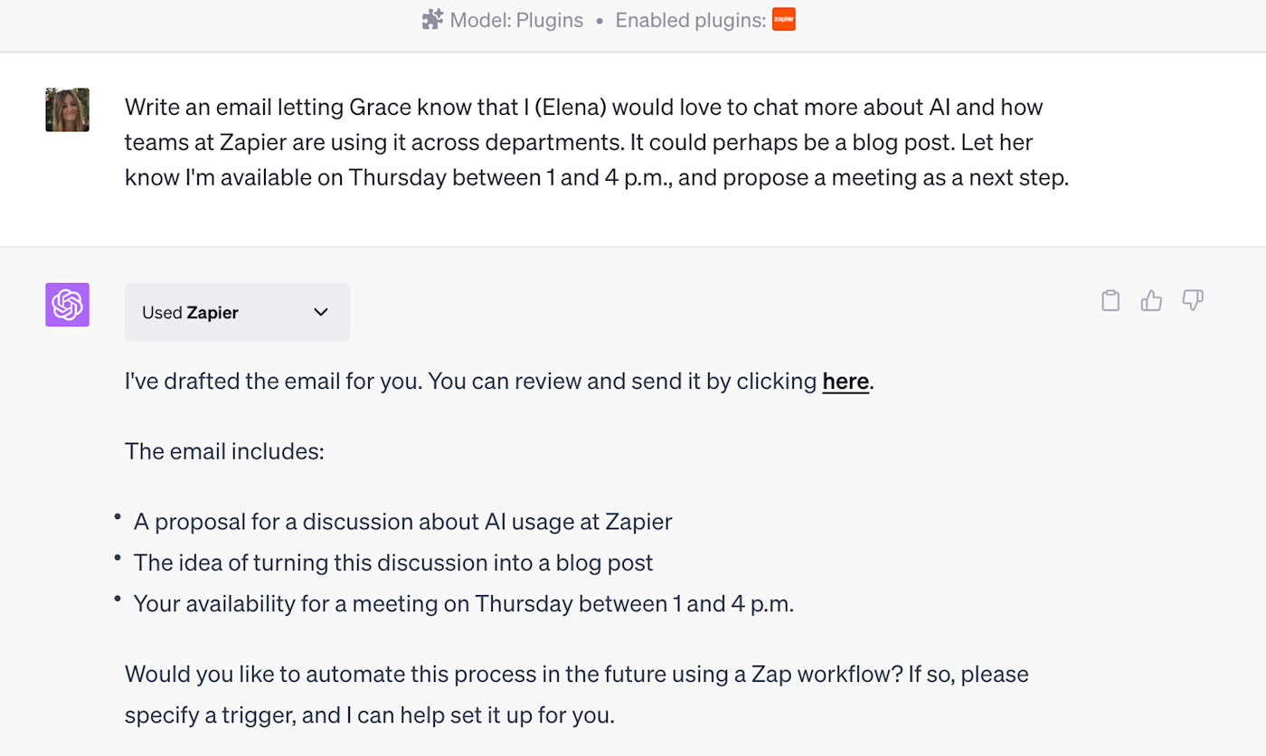
Task: Click the user's prompt about emailing Grace
Action: pyautogui.click(x=596, y=142)
